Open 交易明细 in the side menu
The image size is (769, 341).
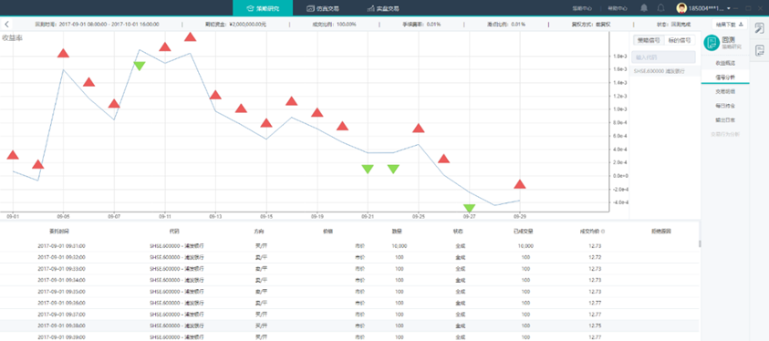725,91
